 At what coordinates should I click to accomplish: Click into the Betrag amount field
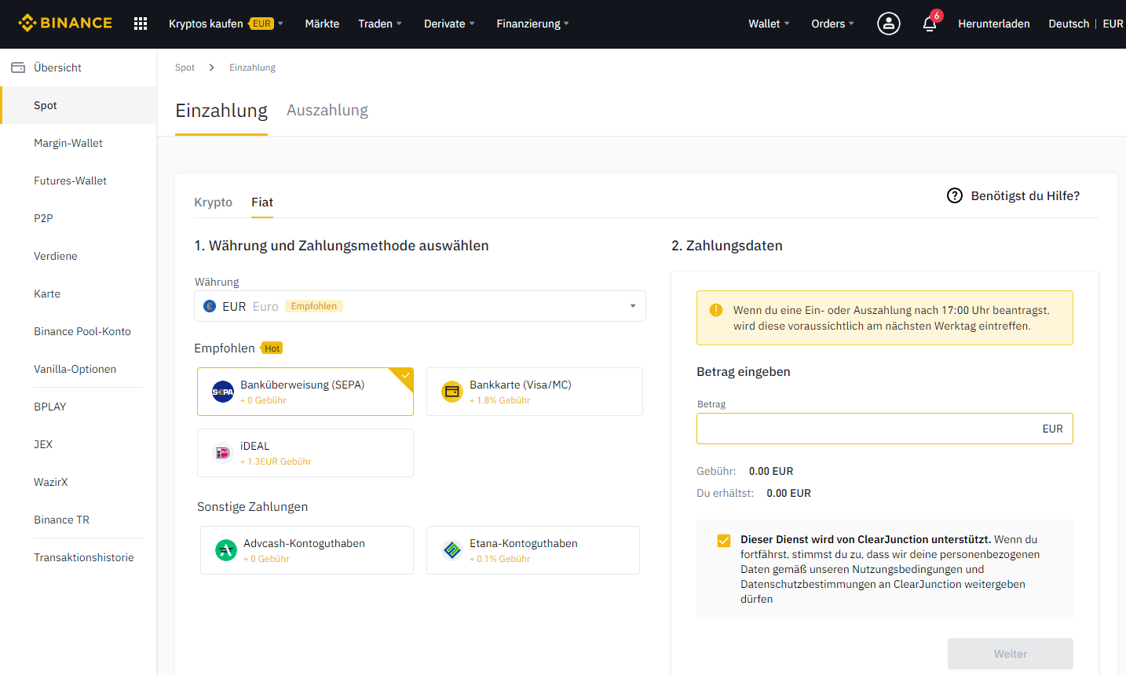tap(885, 429)
